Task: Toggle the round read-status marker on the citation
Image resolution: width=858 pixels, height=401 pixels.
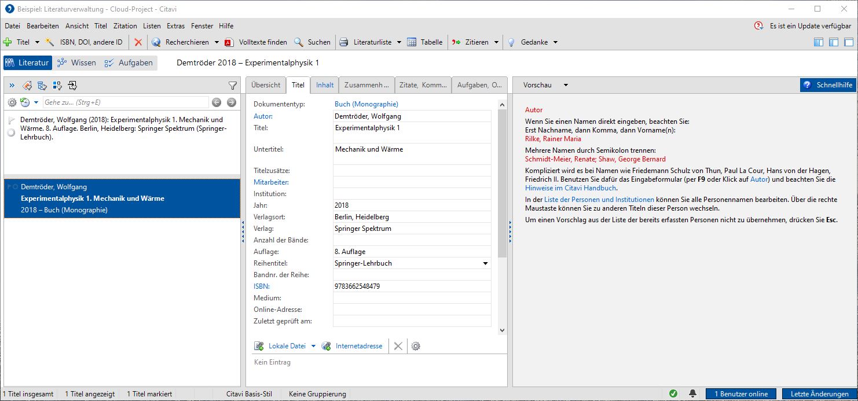Action: pyautogui.click(x=11, y=133)
